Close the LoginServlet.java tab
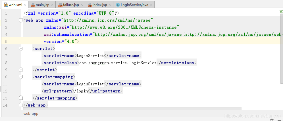The image size is (283, 121). (x=151, y=5)
